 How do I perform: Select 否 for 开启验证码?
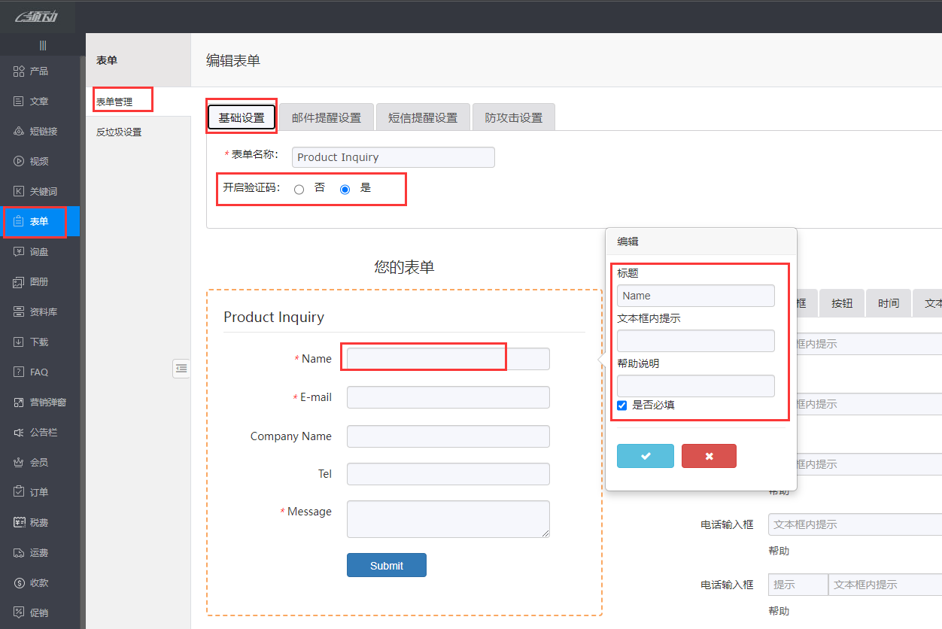click(299, 190)
